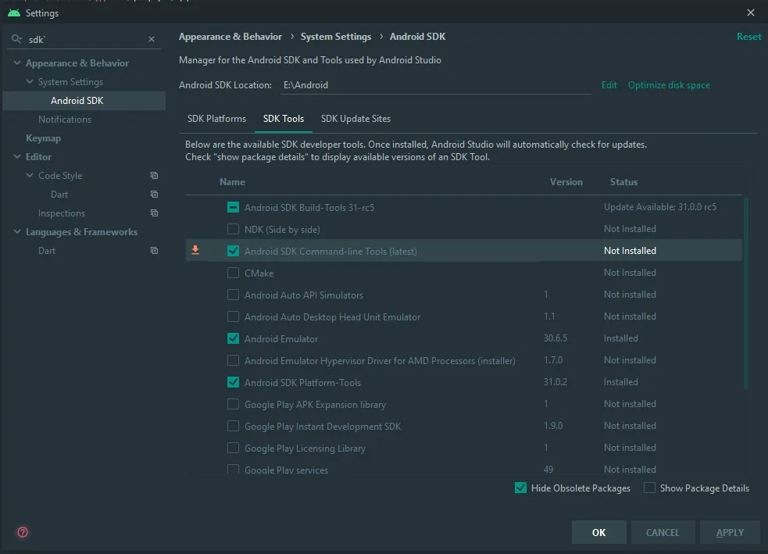Open the SDK Update Sites tab
768x554 pixels.
(355, 119)
